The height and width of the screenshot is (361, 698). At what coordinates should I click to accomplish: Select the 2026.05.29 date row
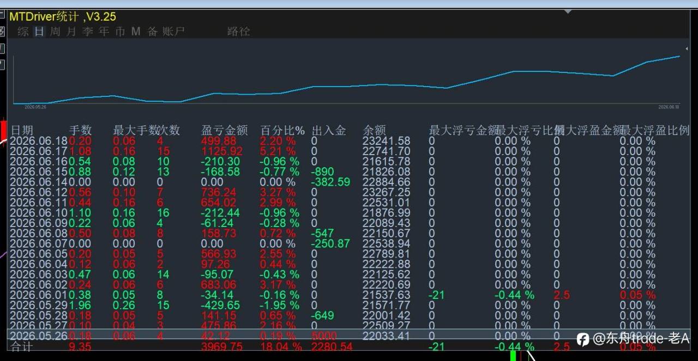(39, 305)
